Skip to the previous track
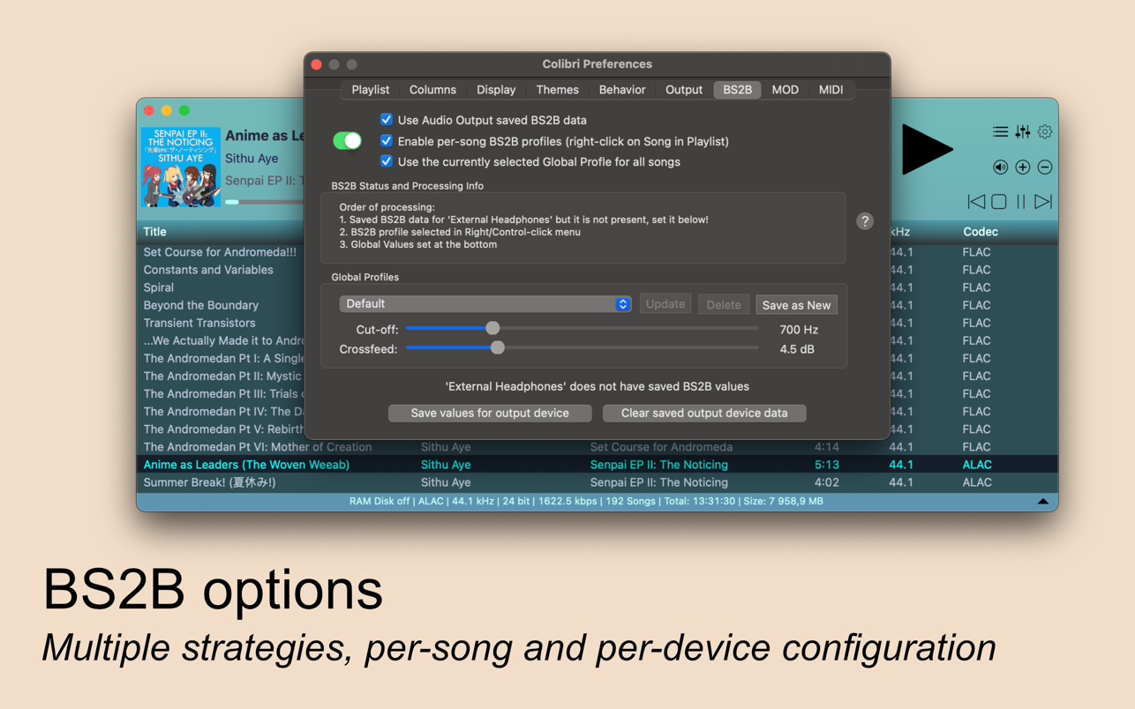This screenshot has height=709, width=1135. click(x=976, y=202)
